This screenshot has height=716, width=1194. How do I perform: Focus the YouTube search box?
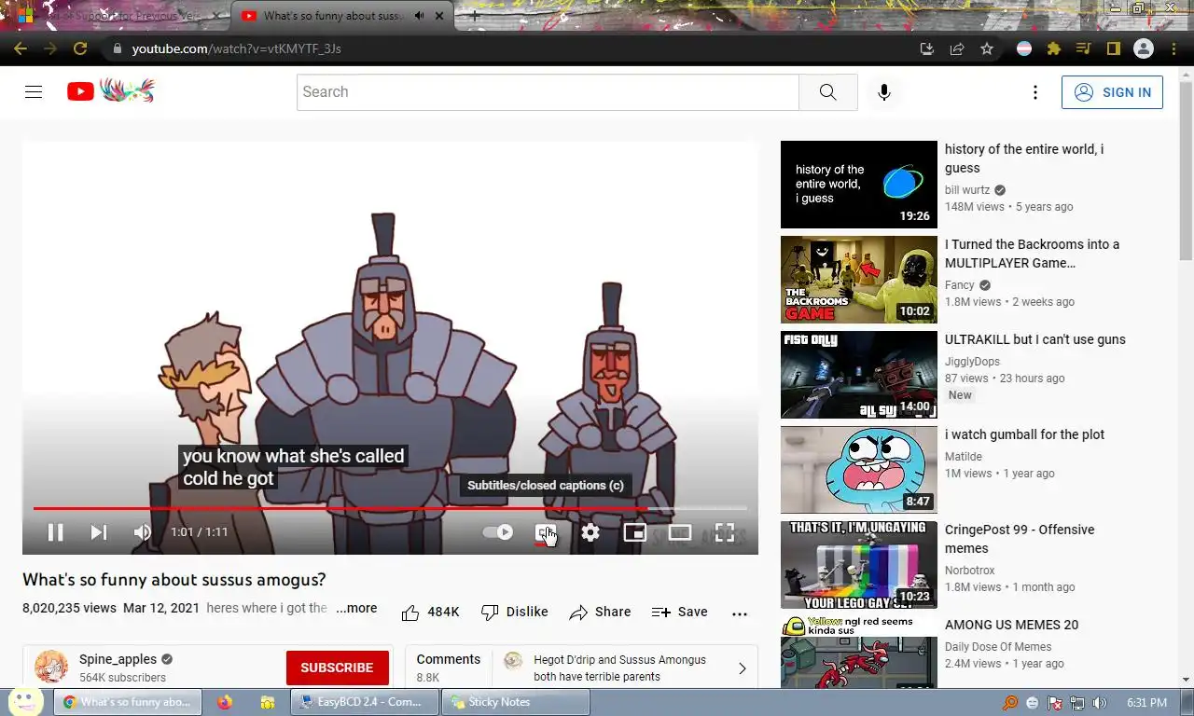point(548,92)
